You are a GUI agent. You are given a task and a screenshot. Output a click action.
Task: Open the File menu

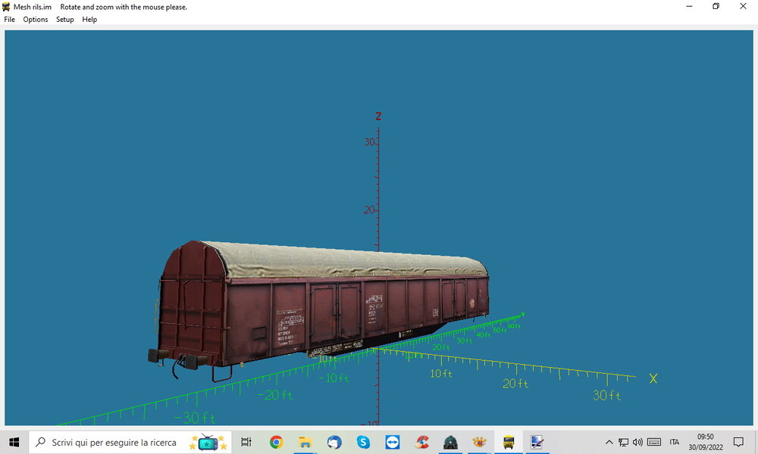[x=9, y=20]
